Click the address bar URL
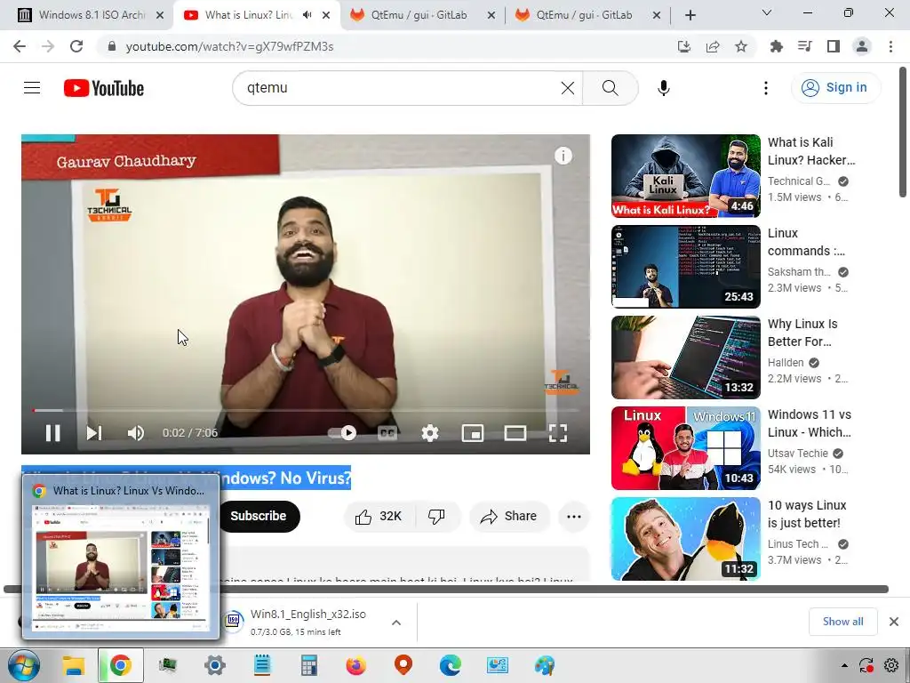This screenshot has height=683, width=910. pyautogui.click(x=230, y=46)
